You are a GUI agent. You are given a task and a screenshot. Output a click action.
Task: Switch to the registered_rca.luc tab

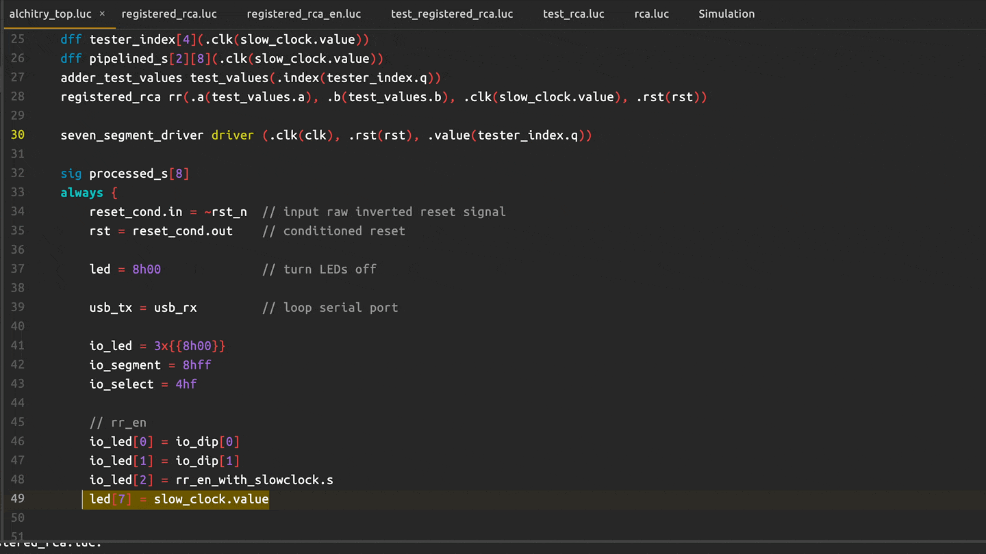[x=169, y=14]
